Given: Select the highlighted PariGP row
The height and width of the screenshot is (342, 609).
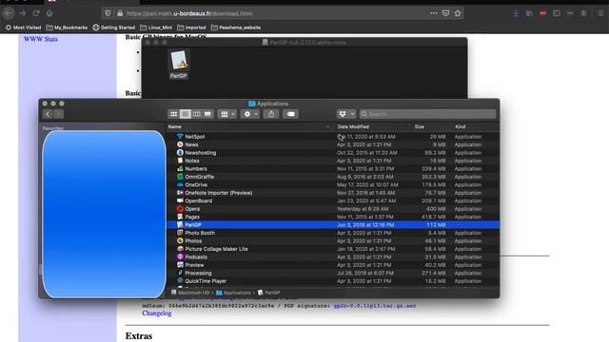Looking at the screenshot, I should tap(333, 225).
